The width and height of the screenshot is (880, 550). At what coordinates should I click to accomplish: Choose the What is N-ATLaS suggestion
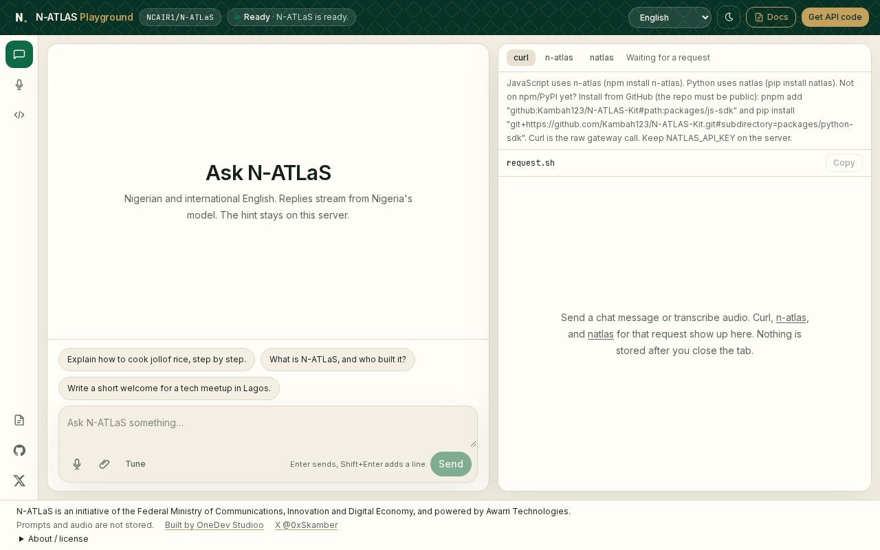(338, 360)
